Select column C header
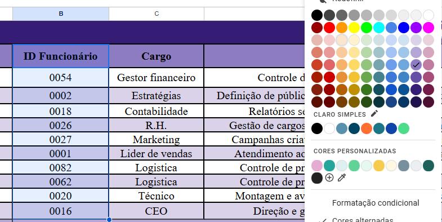This screenshot has height=222, width=442. coord(157,14)
